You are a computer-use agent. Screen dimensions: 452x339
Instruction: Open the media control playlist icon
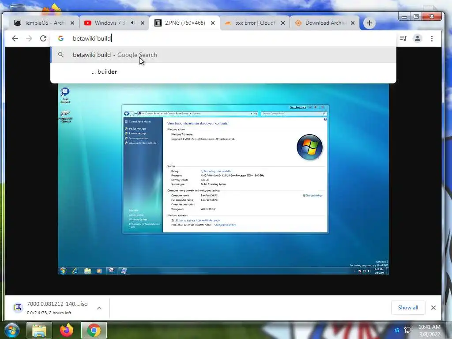[403, 38]
